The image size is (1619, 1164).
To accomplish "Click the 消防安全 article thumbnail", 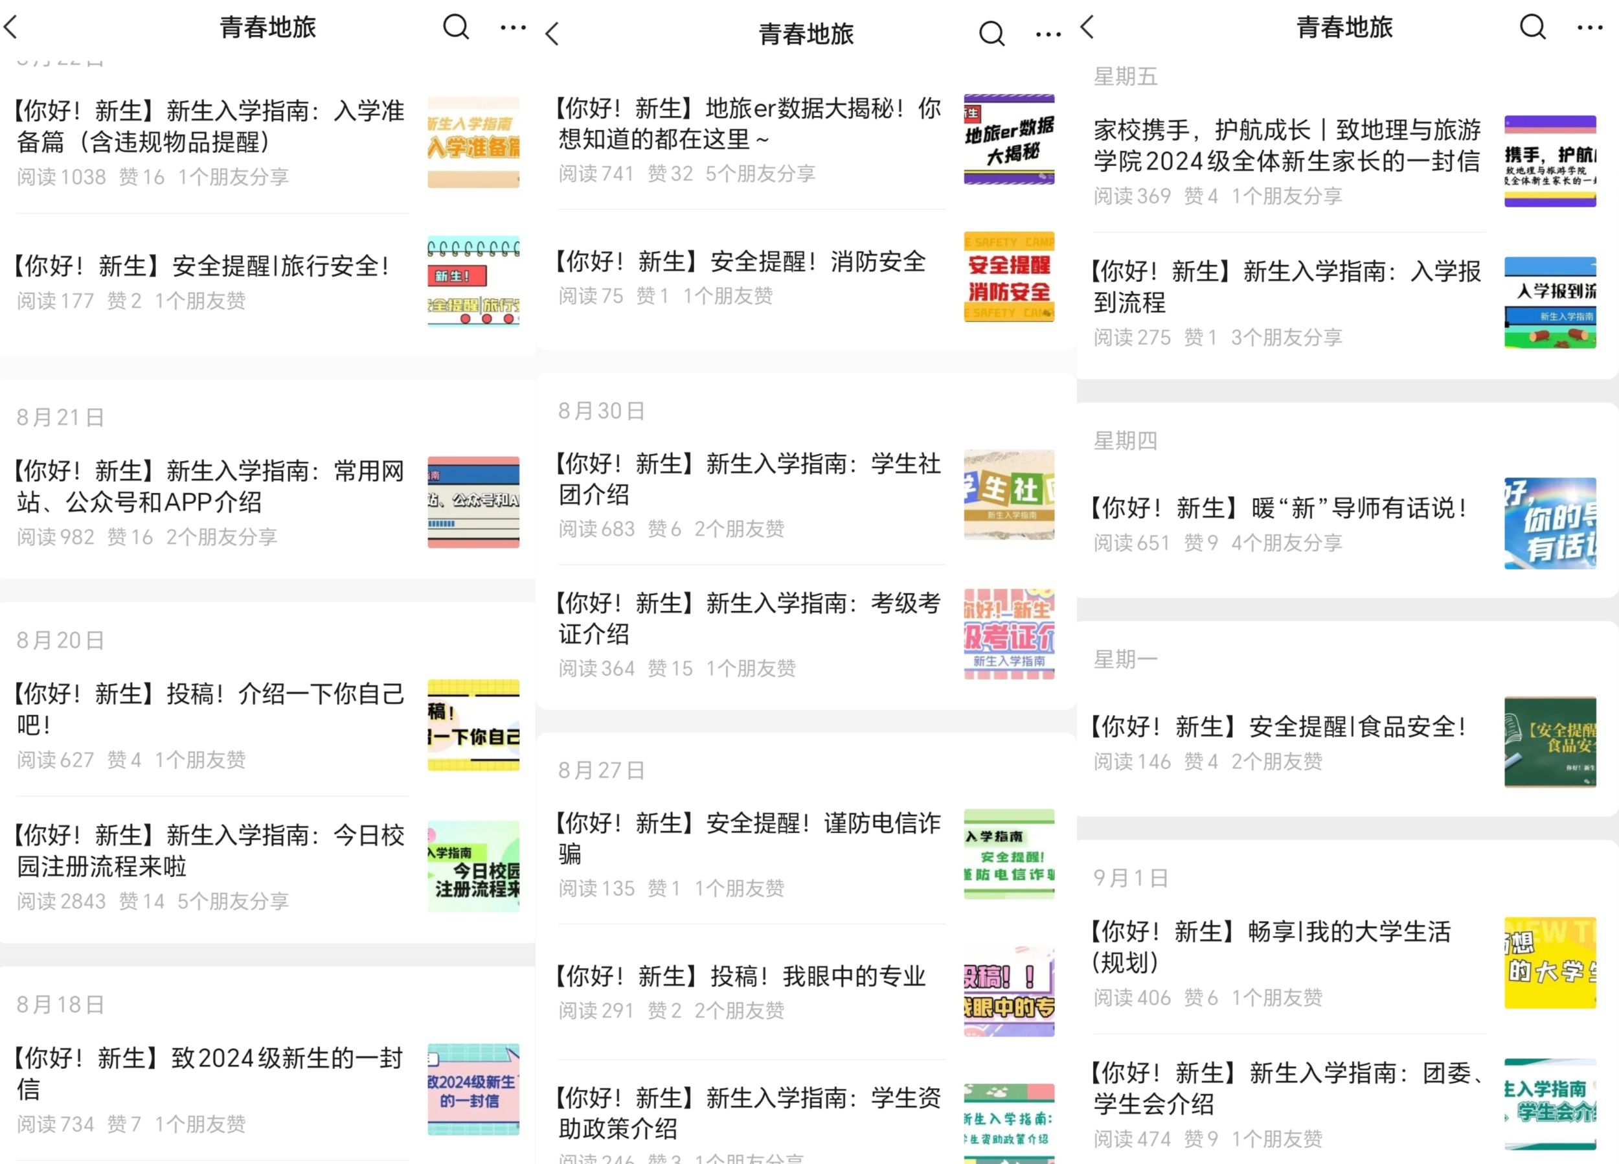I will [1009, 277].
